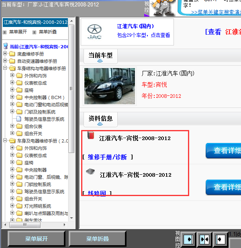Open the 中央控制器 item under 车身及电器维修手册
The width and height of the screenshot is (241, 248).
click(35, 170)
